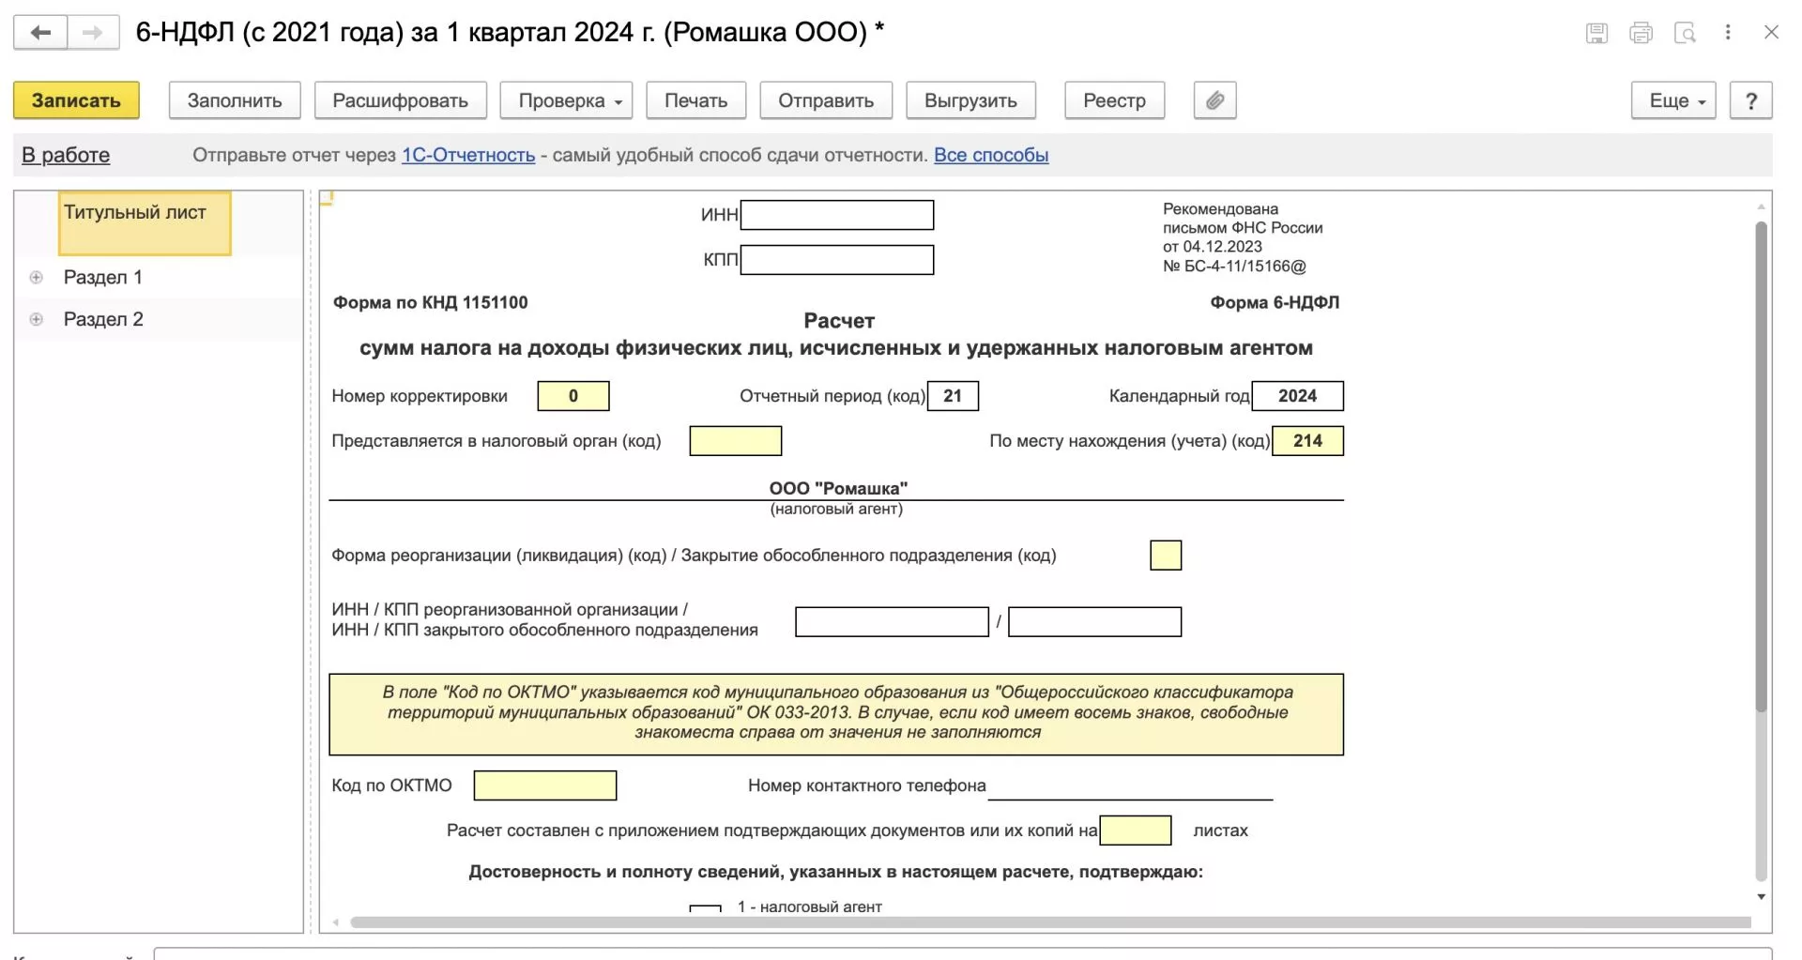1802x960 pixels.
Task: Open the В работе status link
Action: (x=66, y=155)
